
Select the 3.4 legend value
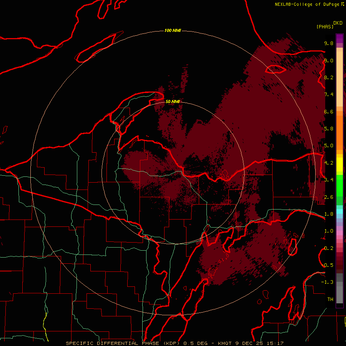click(329, 180)
